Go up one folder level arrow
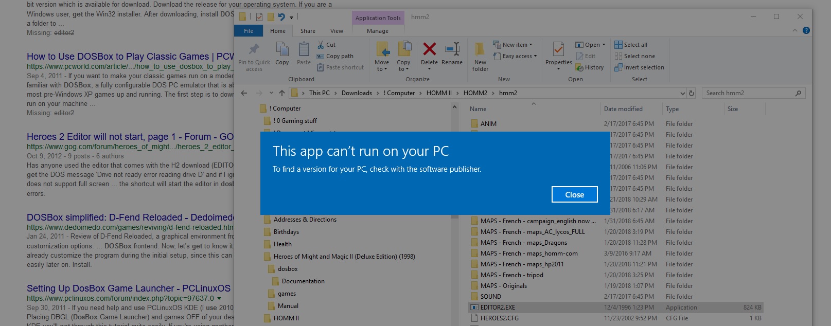Viewport: 831px width, 326px height. pos(281,93)
